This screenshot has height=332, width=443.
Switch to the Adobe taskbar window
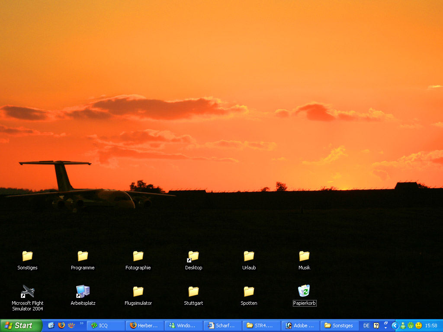[301, 326]
